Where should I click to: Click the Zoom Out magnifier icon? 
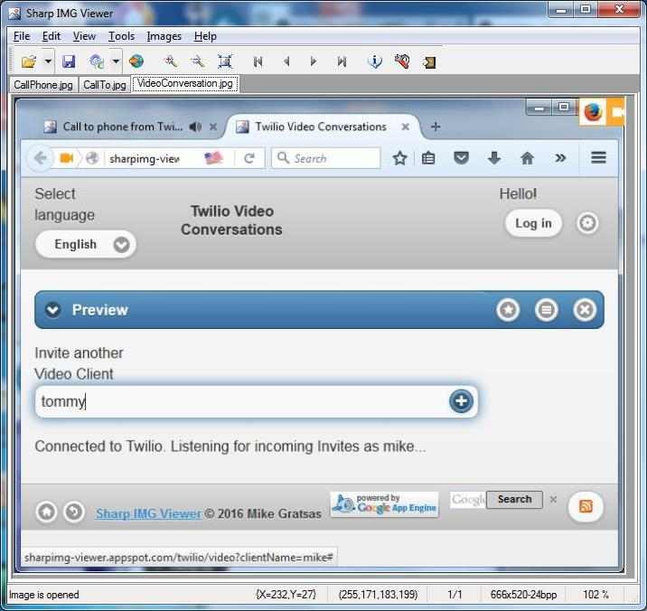197,61
